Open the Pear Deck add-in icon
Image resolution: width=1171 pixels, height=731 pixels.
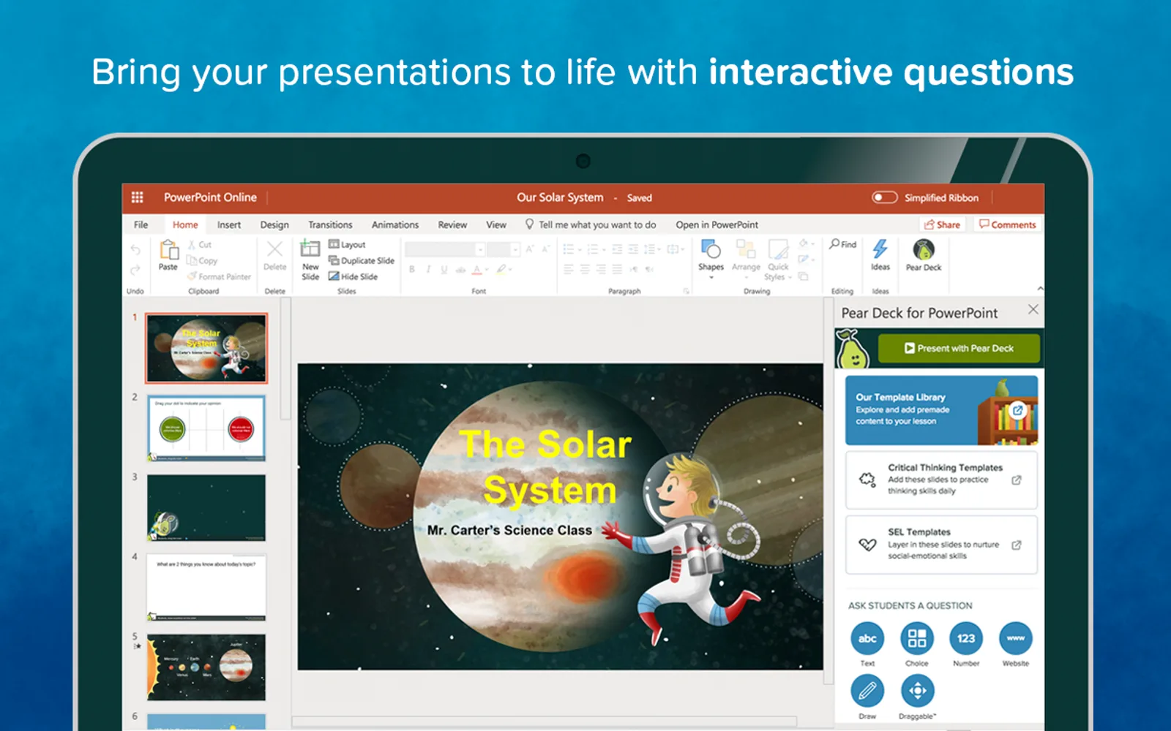coord(924,249)
